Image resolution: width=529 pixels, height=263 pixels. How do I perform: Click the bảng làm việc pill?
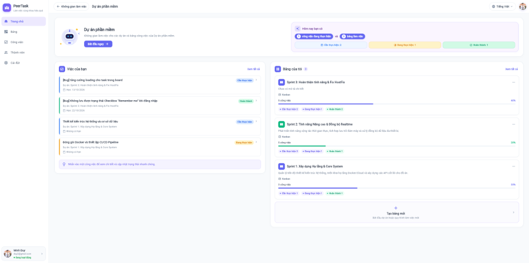(352, 36)
